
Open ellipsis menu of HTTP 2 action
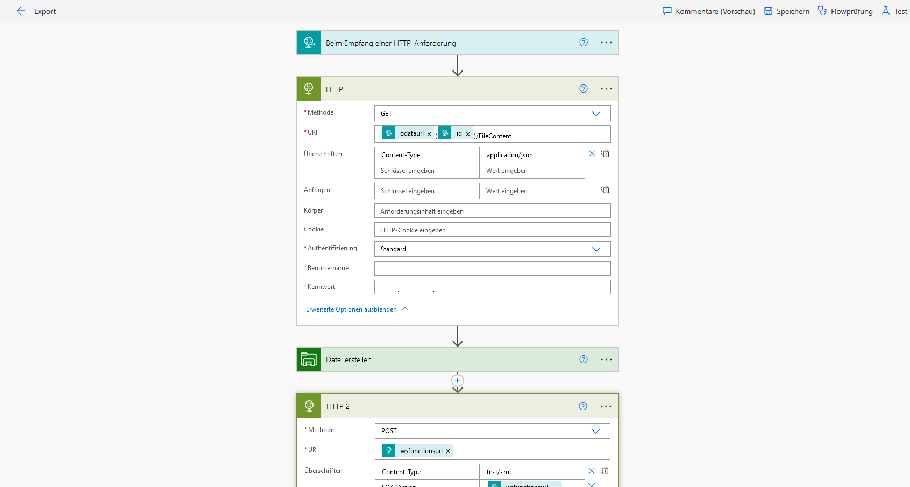(x=606, y=406)
